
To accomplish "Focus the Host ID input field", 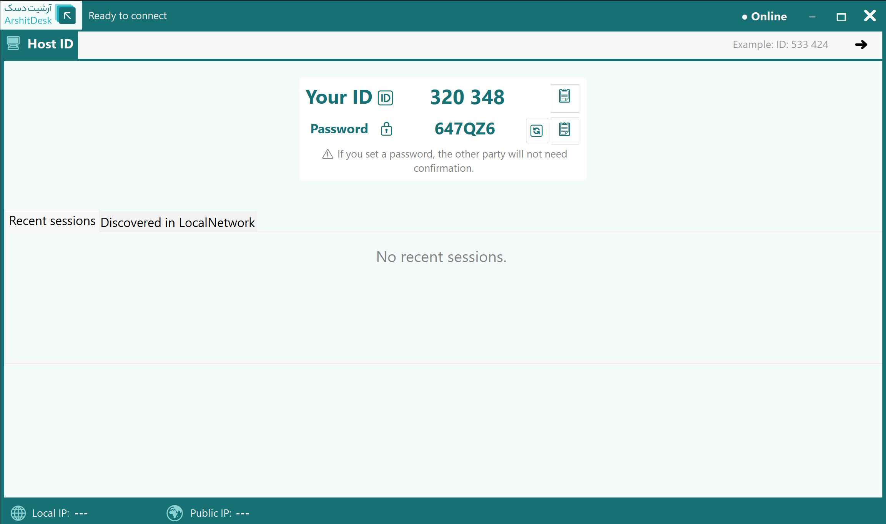I will click(x=480, y=45).
